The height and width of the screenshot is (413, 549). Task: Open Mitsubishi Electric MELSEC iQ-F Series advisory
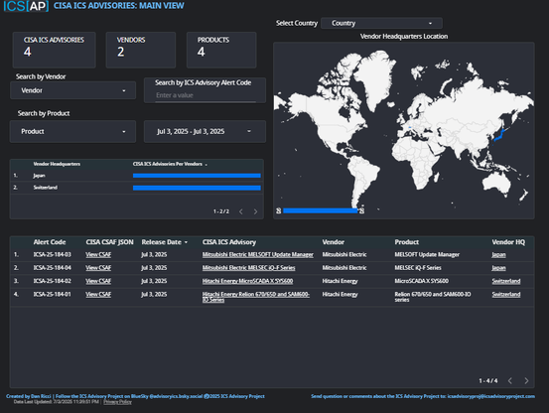tap(248, 268)
